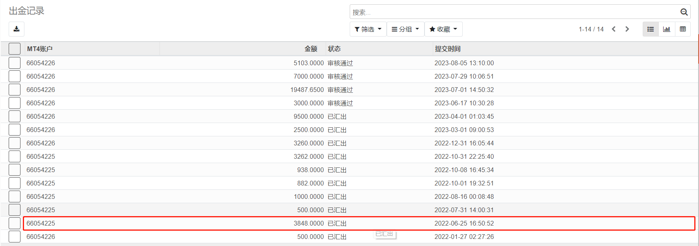The width and height of the screenshot is (699, 246).
Task: Check the row with amount 882.0000
Action: [x=15, y=183]
